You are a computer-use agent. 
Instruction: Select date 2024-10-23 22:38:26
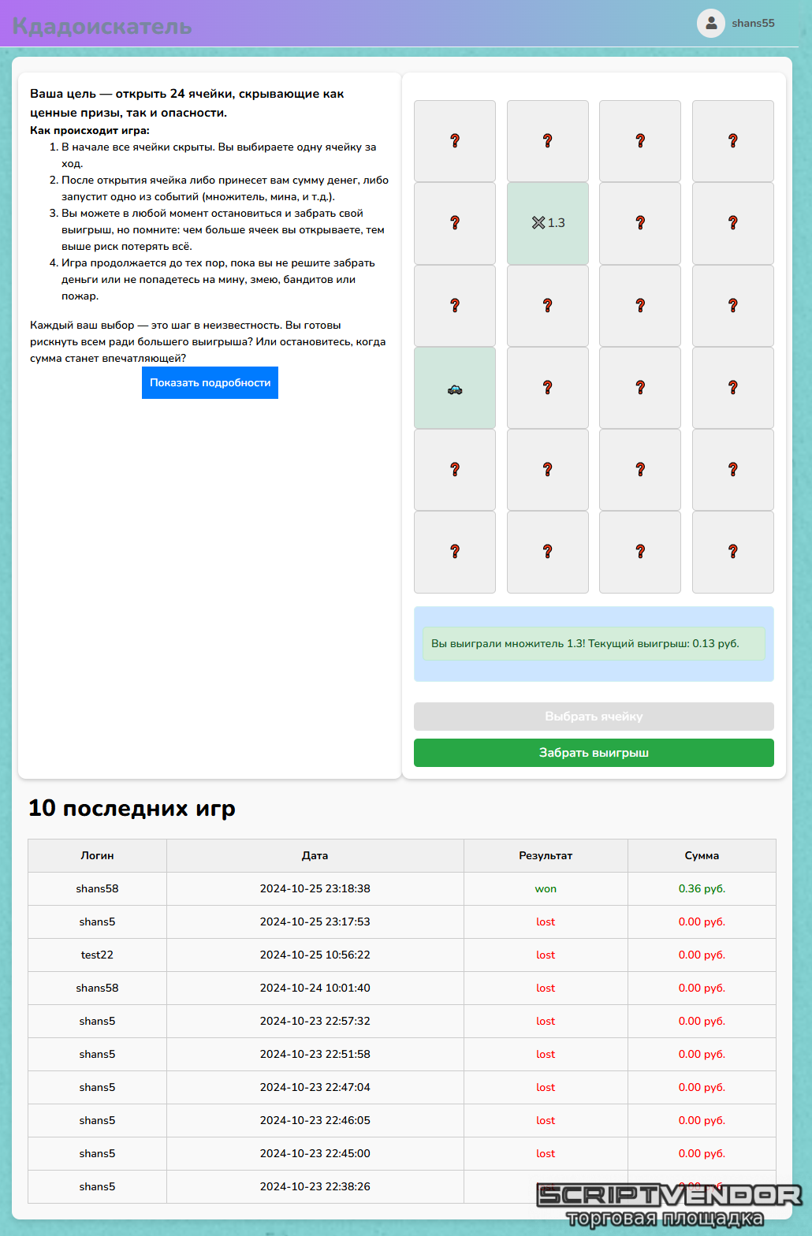[x=315, y=1186]
